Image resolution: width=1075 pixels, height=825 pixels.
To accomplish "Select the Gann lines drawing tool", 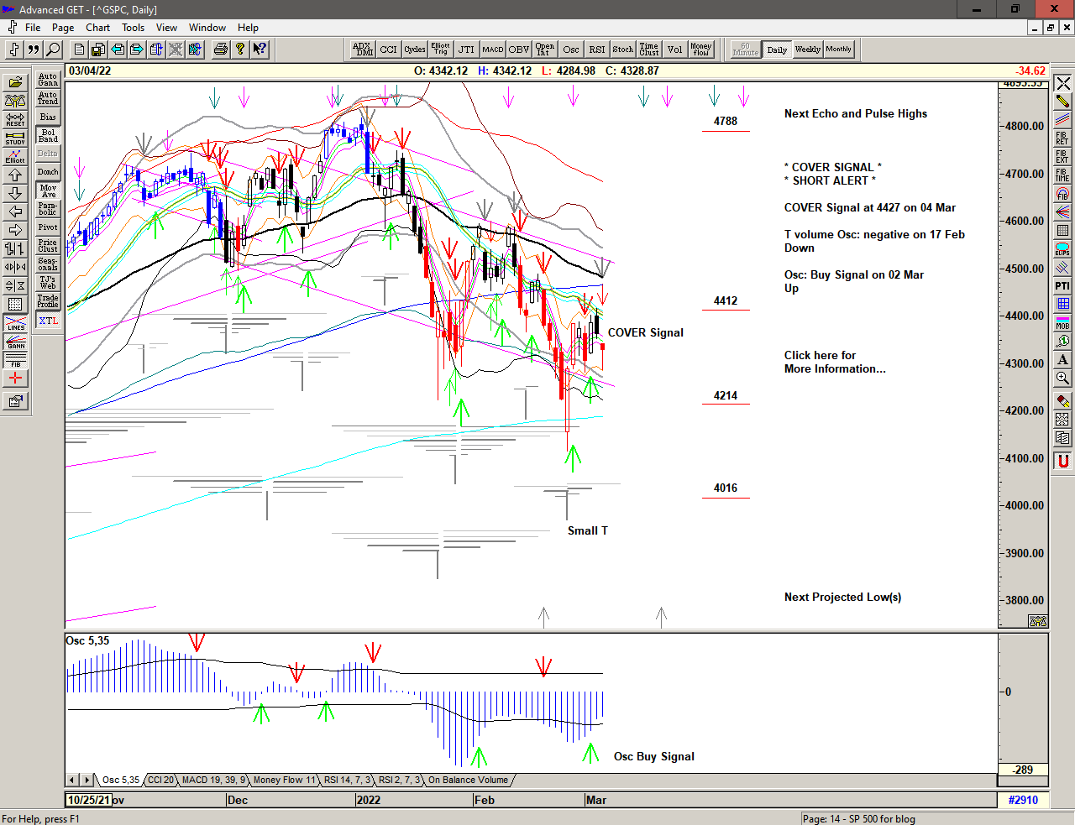I will click(x=15, y=342).
